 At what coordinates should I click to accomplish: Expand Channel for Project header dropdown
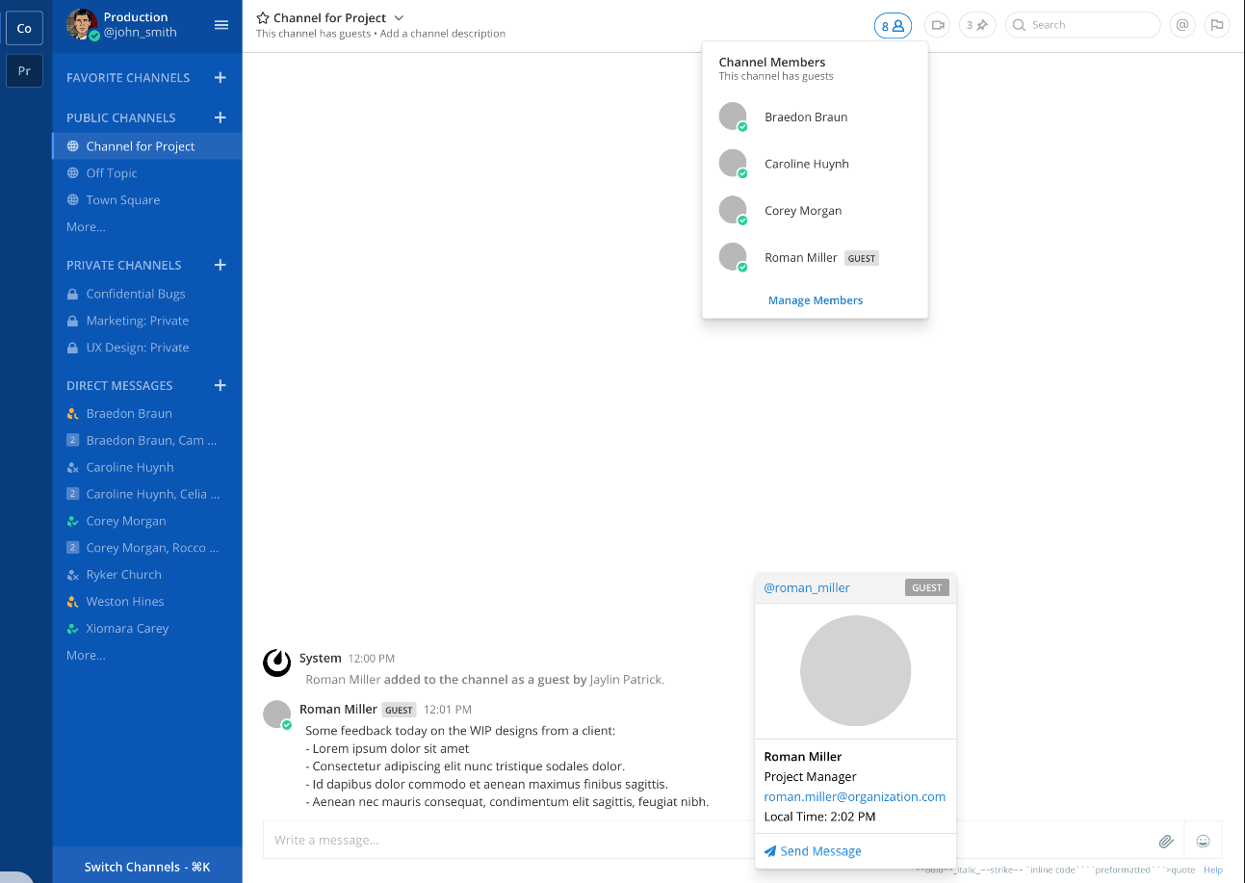pyautogui.click(x=399, y=18)
